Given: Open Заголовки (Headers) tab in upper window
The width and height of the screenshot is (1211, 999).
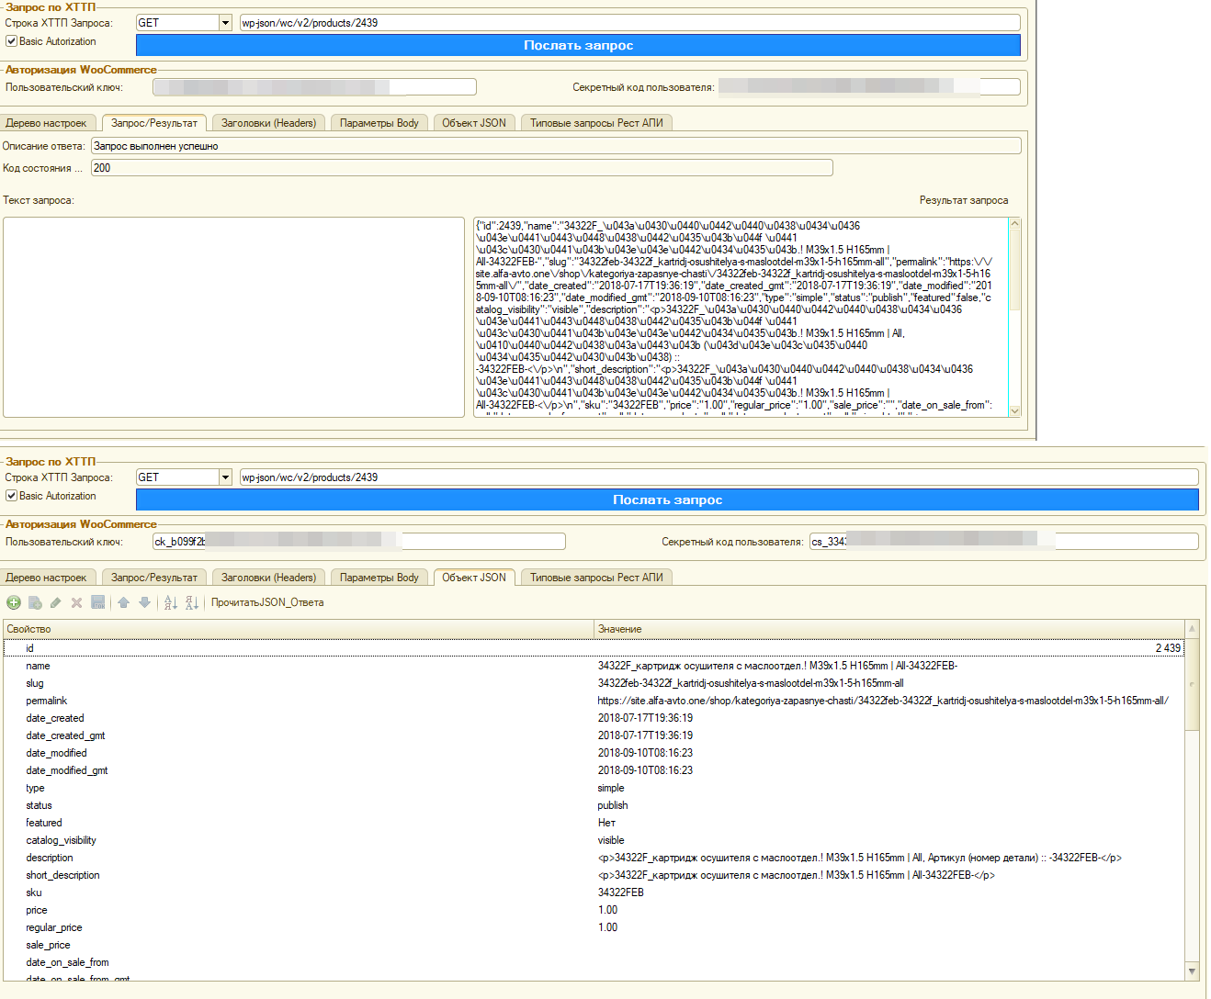Looking at the screenshot, I should pos(268,123).
